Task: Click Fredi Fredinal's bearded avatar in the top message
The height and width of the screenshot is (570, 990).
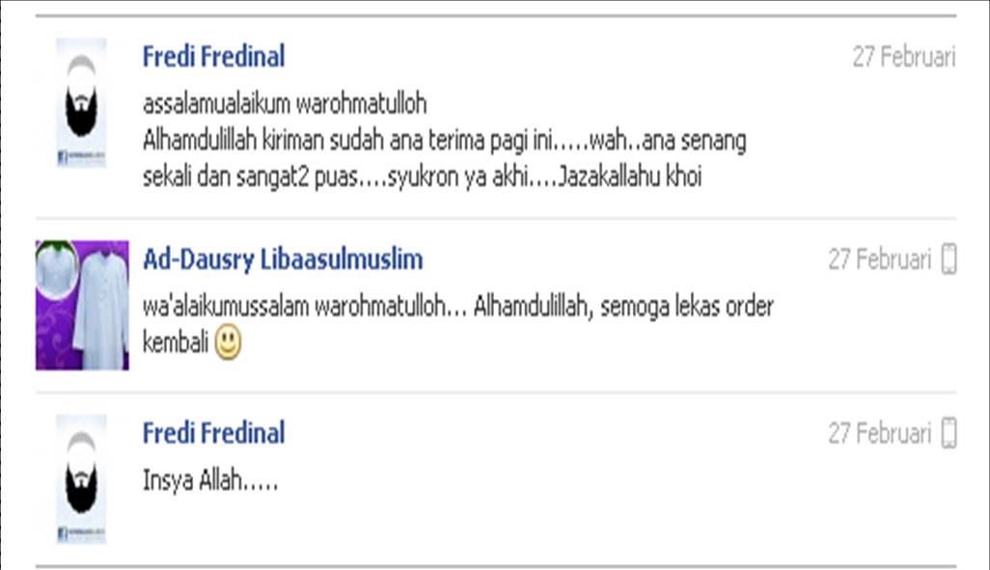Action: point(81,103)
